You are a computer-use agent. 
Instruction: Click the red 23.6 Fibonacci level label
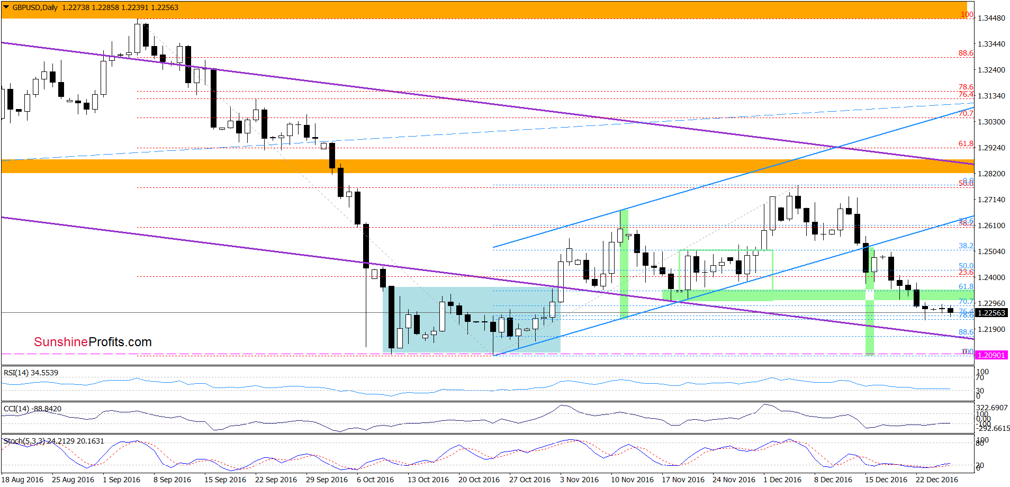[x=966, y=272]
